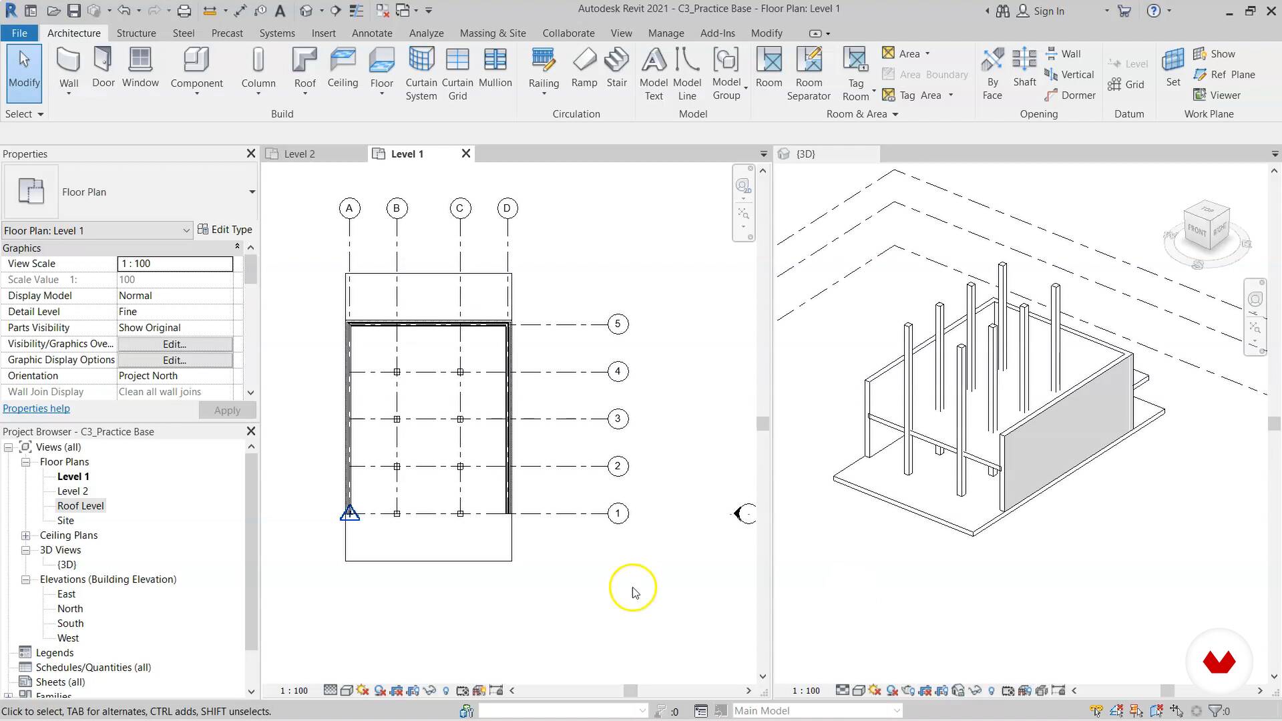
Task: Click the Ref Plane tool
Action: click(x=1225, y=74)
